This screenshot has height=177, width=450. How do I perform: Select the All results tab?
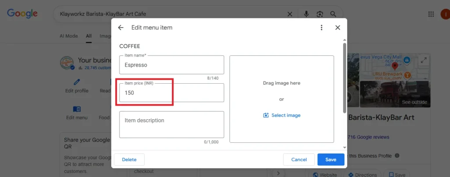pos(89,36)
